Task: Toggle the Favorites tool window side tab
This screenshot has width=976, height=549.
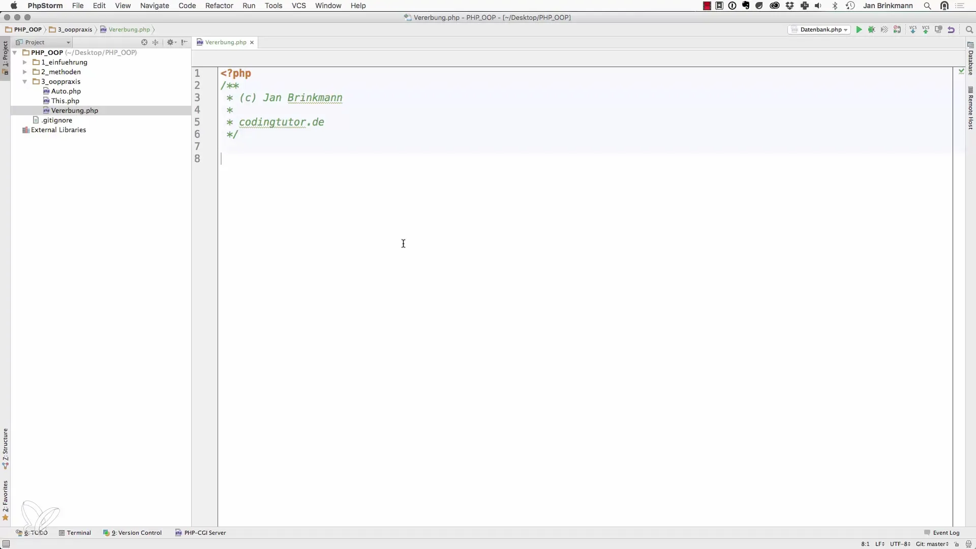Action: pos(5,500)
